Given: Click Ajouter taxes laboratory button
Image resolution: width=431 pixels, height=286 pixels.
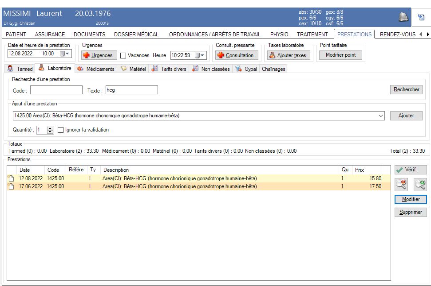Looking at the screenshot, I should (x=289, y=55).
